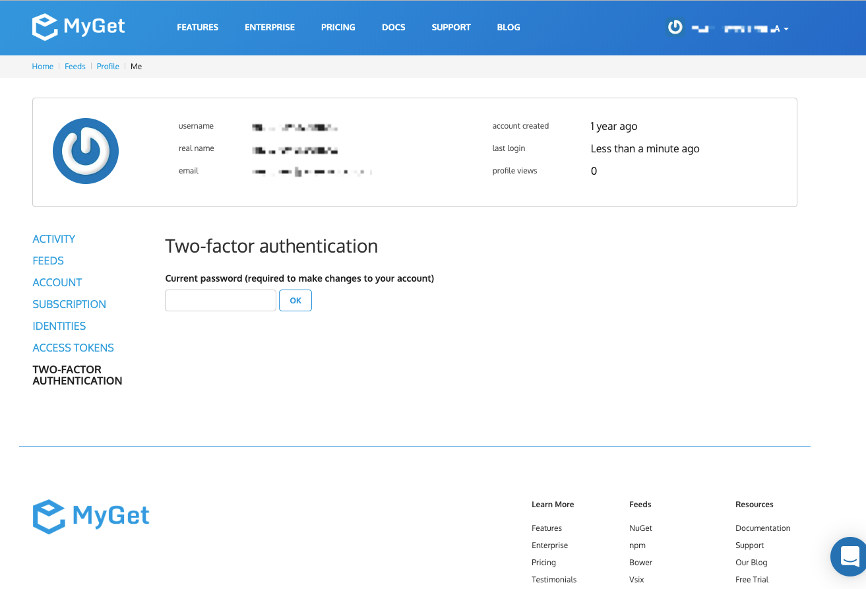Click the 'Me' breadcrumb text
Image resolution: width=866 pixels, height=589 pixels.
click(x=137, y=67)
